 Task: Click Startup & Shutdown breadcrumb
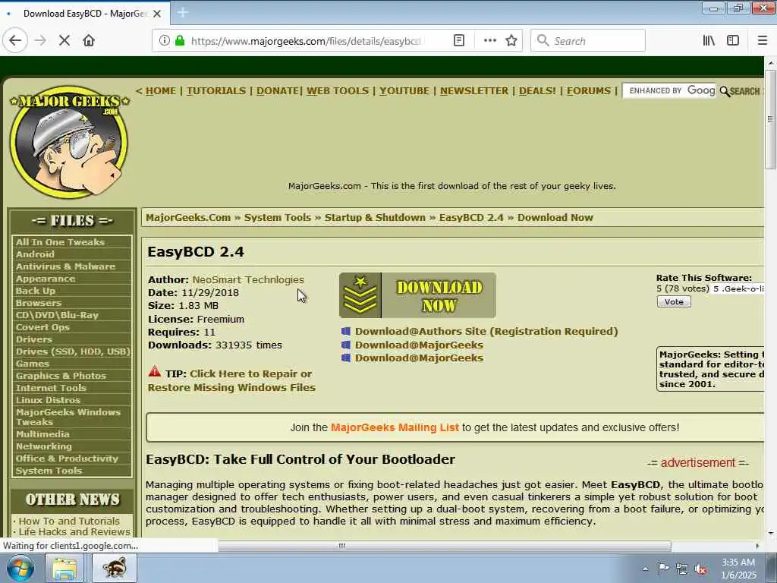pyautogui.click(x=375, y=218)
